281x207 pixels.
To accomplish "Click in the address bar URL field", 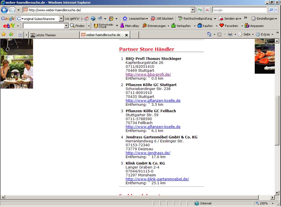I will click(x=109, y=10).
